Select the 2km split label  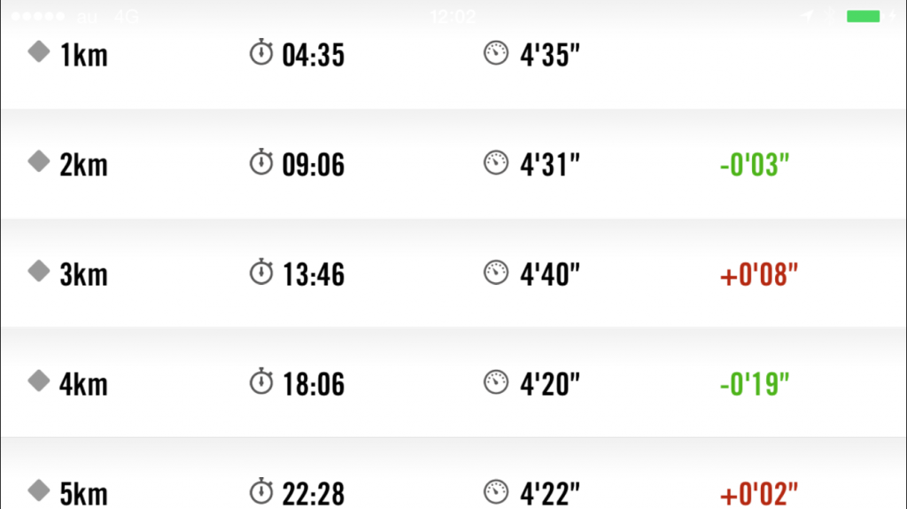tap(84, 165)
